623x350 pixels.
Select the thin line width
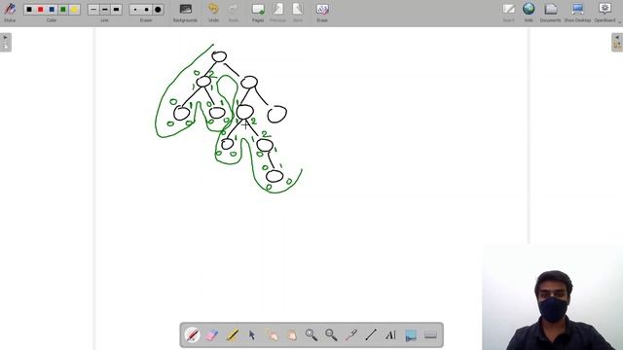pyautogui.click(x=93, y=9)
